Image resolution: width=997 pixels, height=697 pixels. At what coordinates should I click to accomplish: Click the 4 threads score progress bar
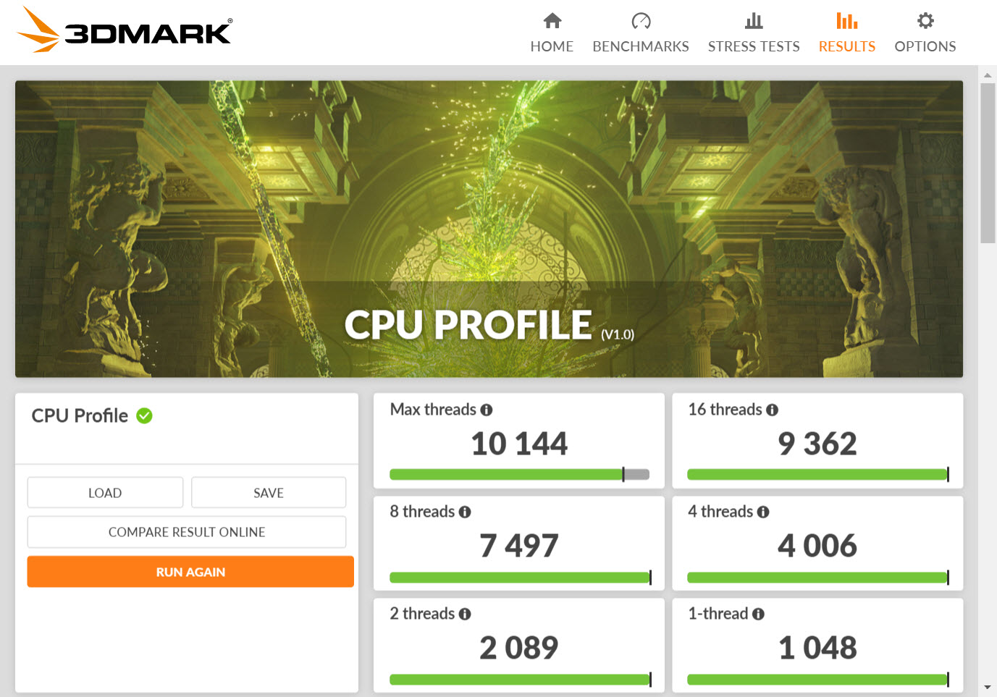(818, 578)
